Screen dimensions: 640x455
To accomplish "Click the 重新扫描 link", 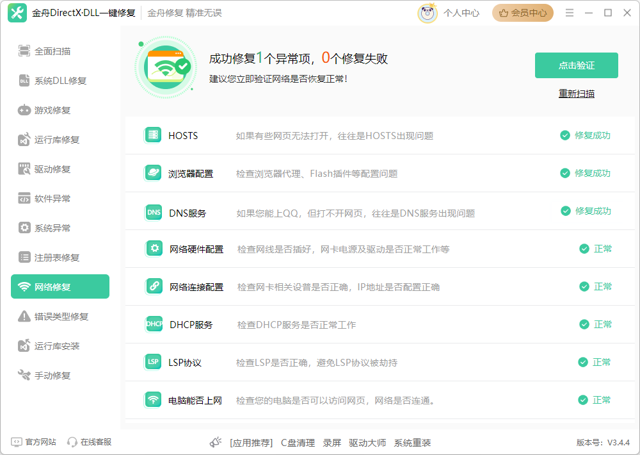I will point(577,94).
